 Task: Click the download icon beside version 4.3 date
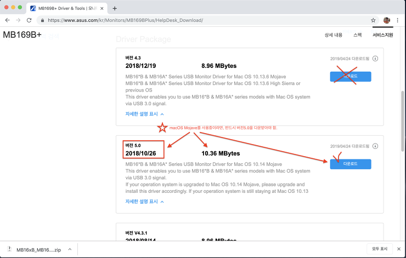(375, 59)
